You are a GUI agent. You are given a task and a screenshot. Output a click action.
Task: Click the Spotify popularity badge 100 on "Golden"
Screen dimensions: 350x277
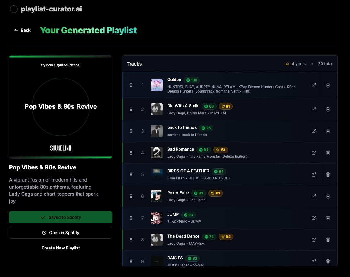click(x=192, y=80)
